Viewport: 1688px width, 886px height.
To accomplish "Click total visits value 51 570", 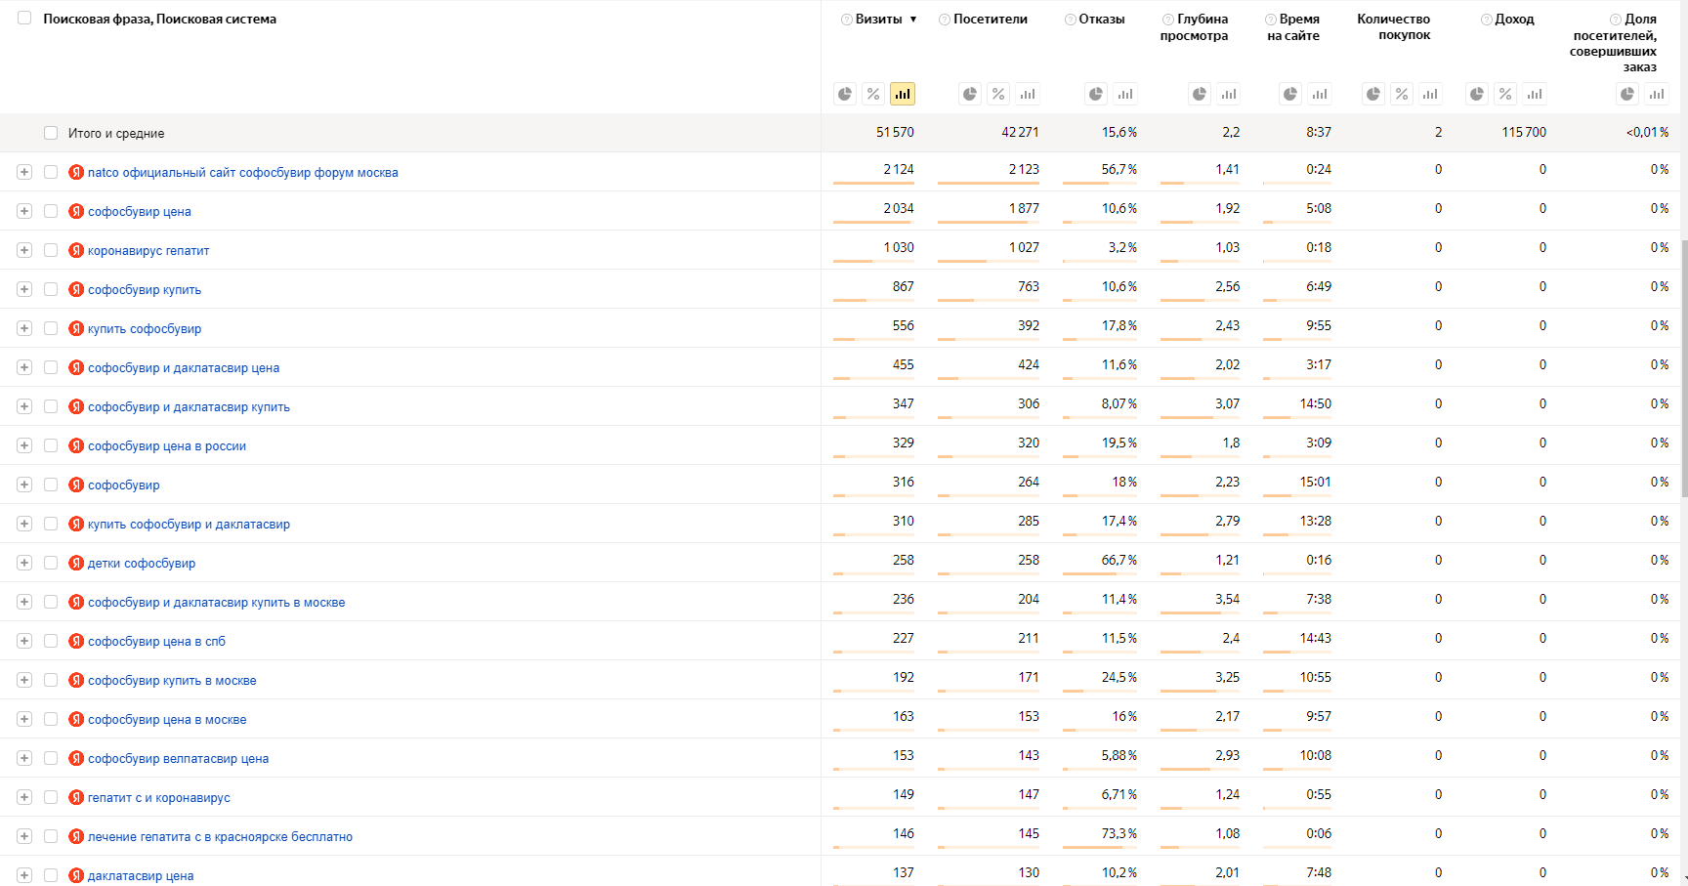I will click(895, 132).
